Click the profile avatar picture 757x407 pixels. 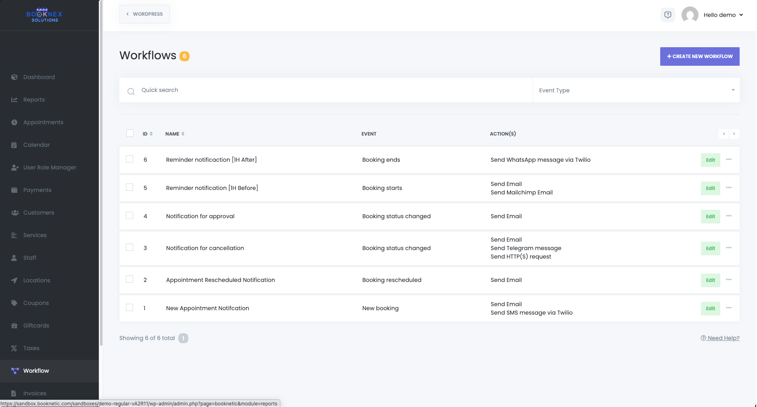[x=690, y=15]
